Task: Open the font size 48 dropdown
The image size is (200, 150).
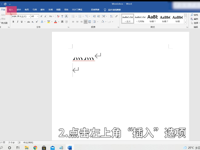Action: point(38,16)
